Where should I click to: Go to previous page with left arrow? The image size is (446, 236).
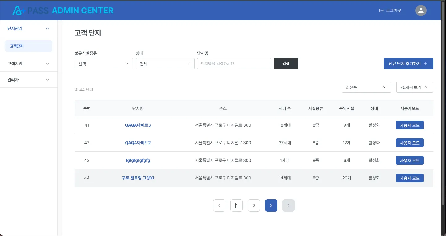coord(219,205)
